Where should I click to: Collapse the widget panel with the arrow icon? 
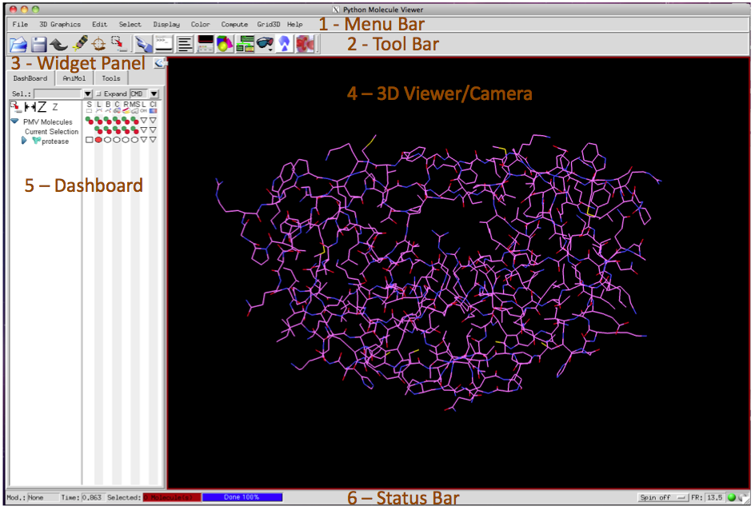pyautogui.click(x=160, y=63)
